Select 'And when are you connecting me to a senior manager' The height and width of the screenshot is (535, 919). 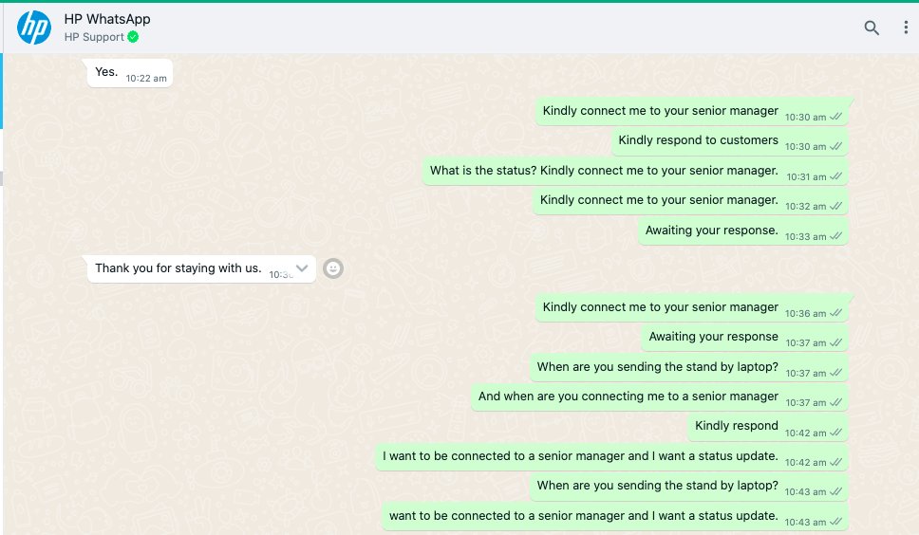[660, 397]
